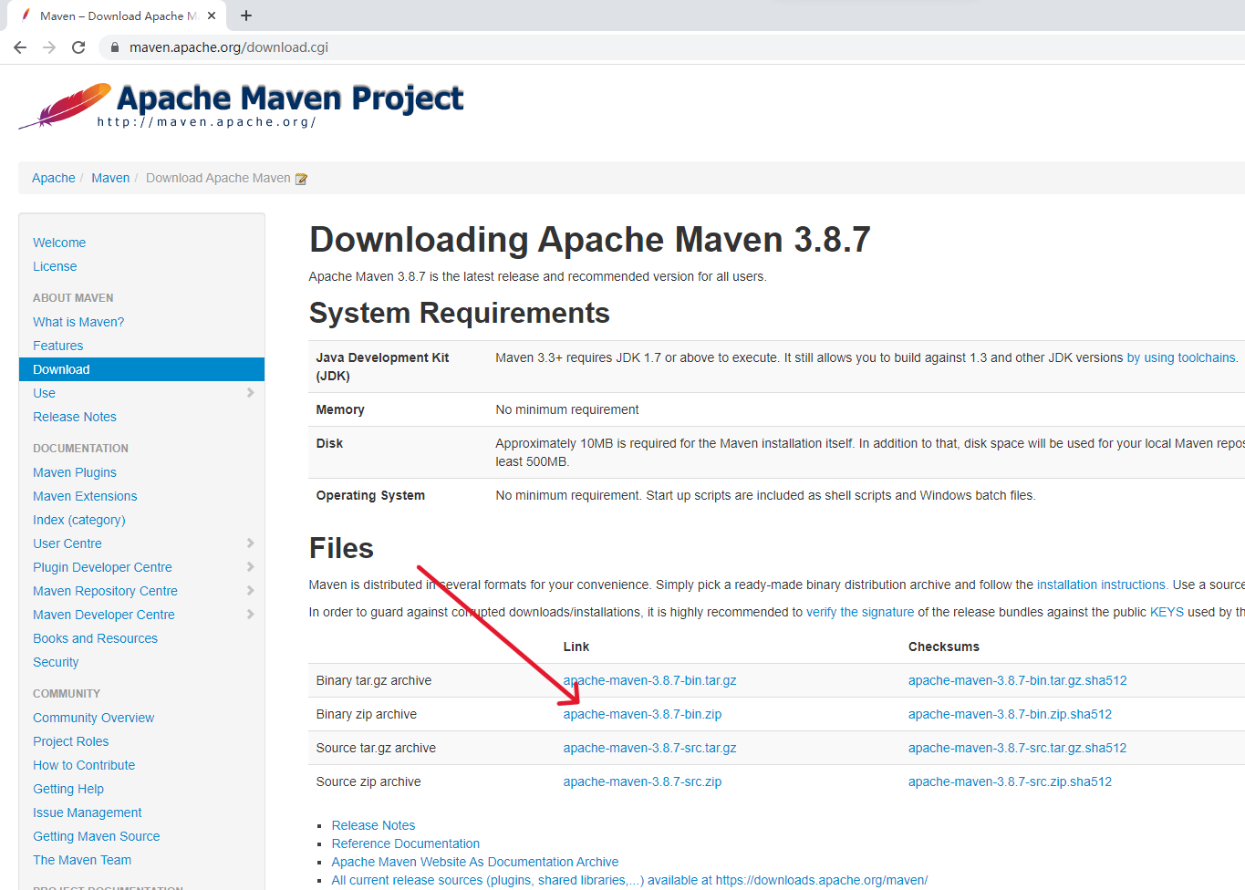Expand the User Centre chevron
Viewport: 1245px width, 890px height.
(x=250, y=543)
